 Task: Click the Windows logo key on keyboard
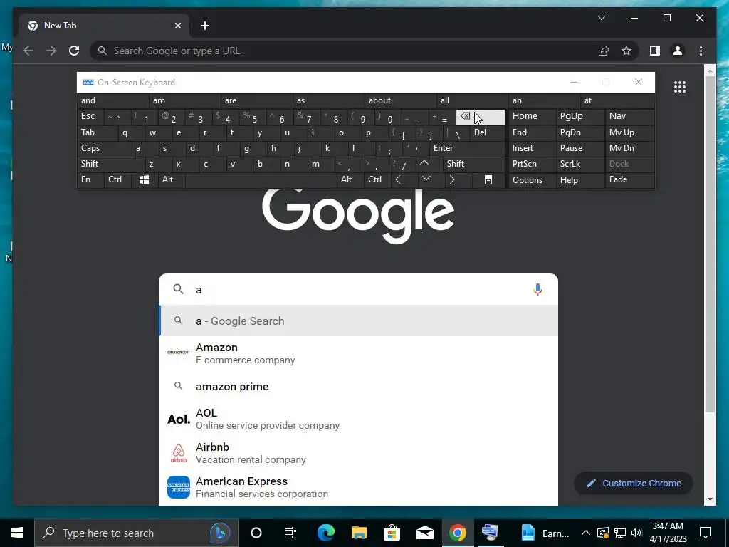coord(144,180)
